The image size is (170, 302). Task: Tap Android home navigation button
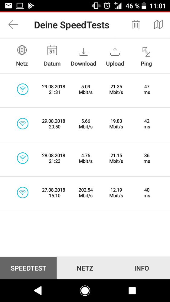click(85, 291)
